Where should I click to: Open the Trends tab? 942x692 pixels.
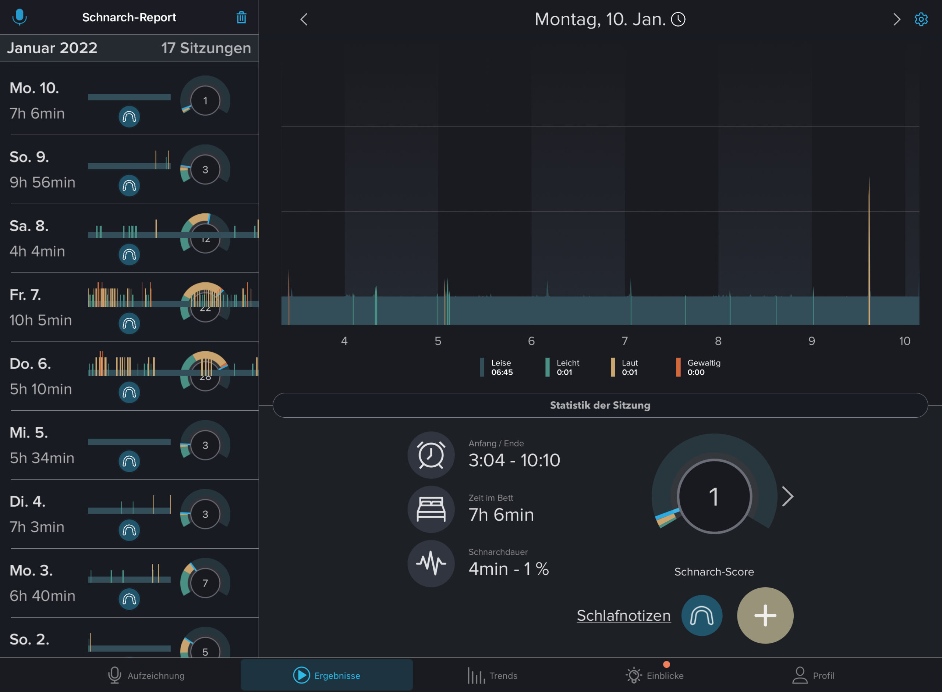tap(492, 675)
